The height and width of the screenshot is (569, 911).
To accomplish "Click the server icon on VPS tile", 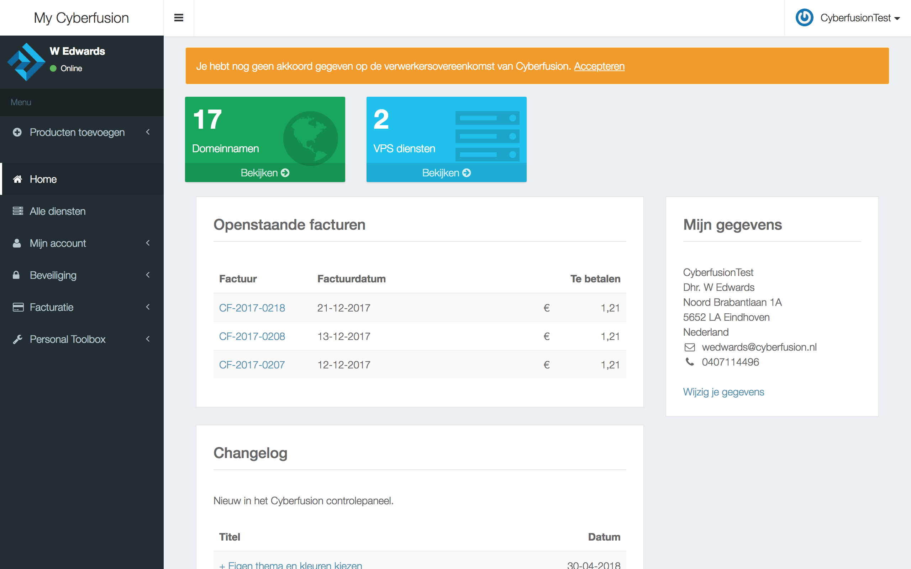I will click(x=487, y=136).
